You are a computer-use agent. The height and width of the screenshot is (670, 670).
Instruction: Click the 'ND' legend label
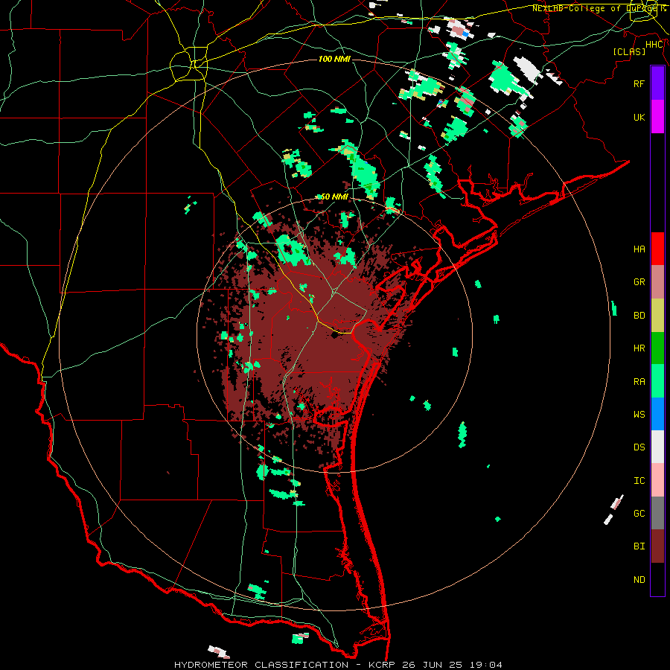[639, 579]
